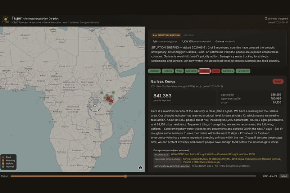Select the Isiolo county chip

click(216, 71)
